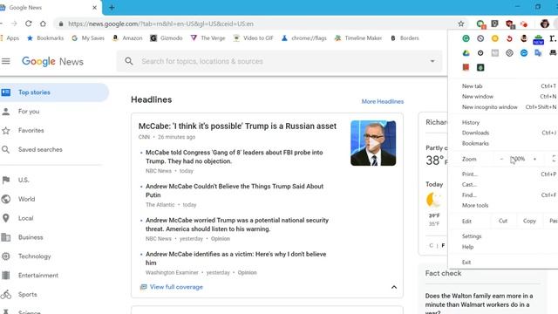Open a New incognito window

pos(490,107)
